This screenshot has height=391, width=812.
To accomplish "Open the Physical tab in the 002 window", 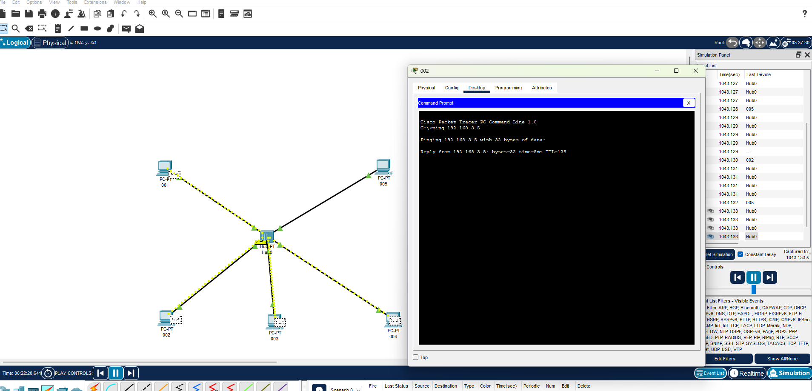I will click(426, 88).
